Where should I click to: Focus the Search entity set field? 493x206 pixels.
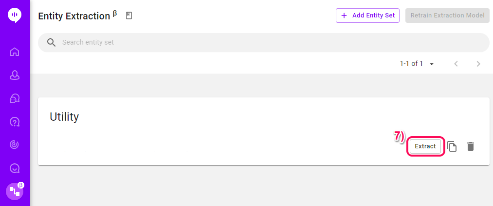(x=263, y=43)
